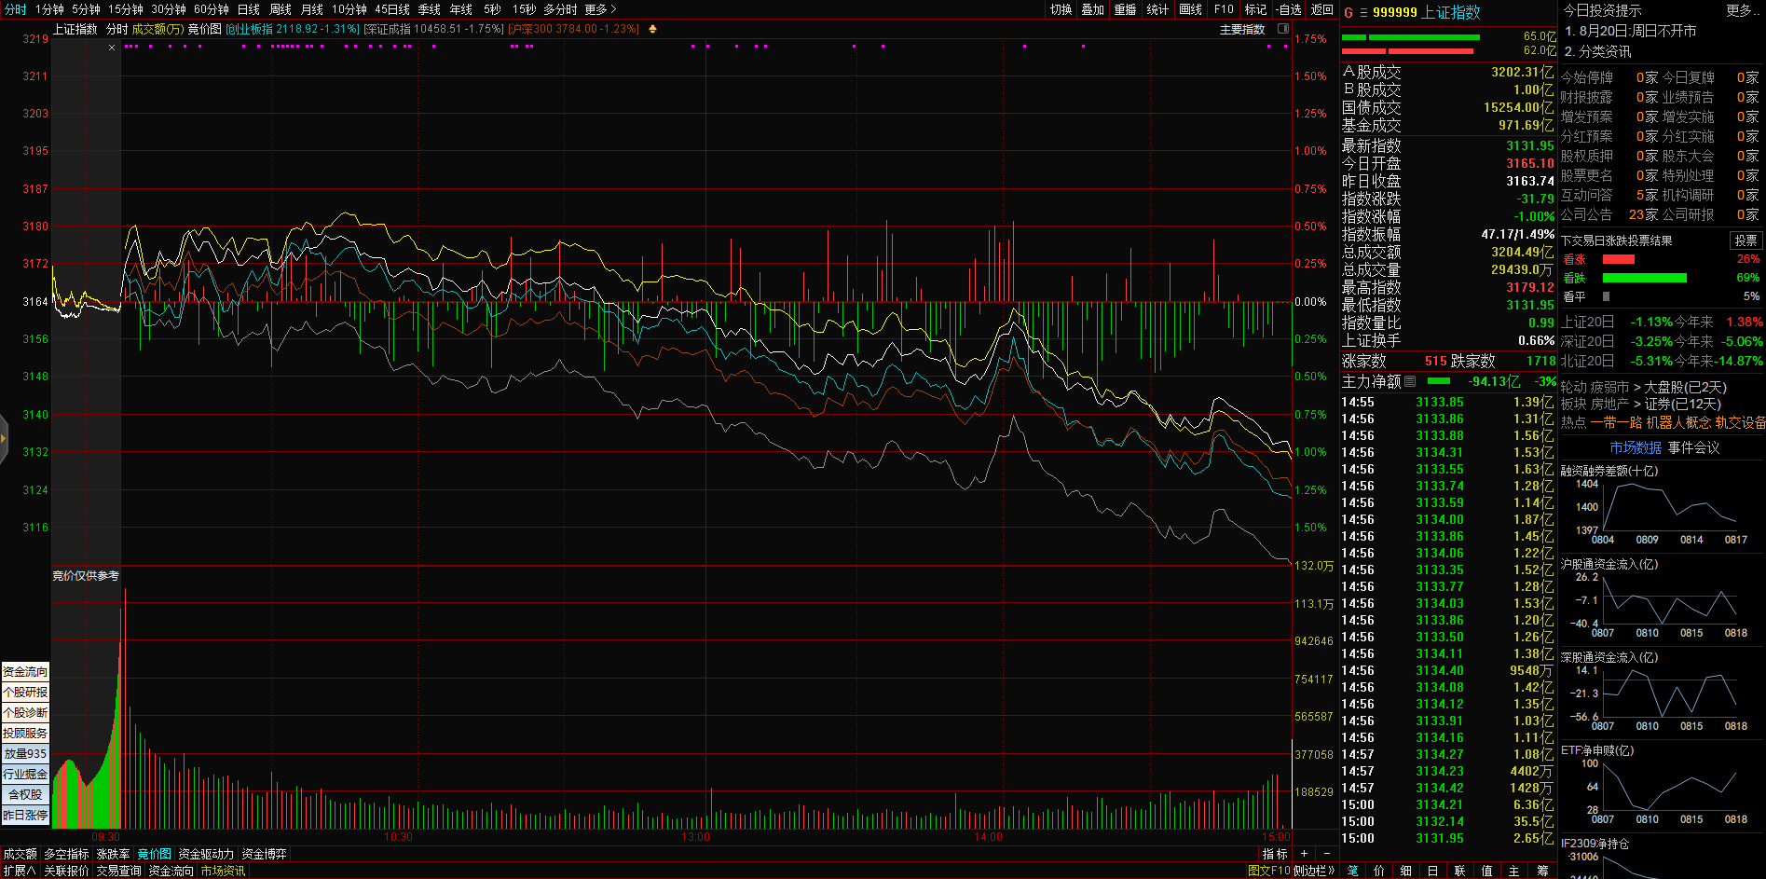
Task: Expand the 更多 time period list
Action: click(600, 9)
